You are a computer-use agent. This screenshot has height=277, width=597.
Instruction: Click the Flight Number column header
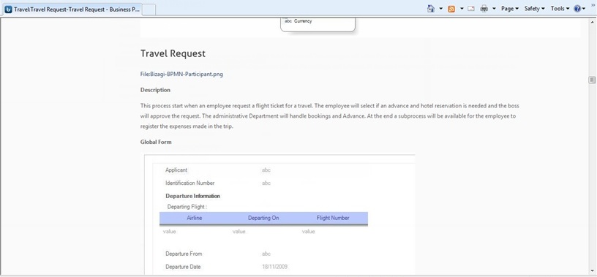click(x=333, y=218)
